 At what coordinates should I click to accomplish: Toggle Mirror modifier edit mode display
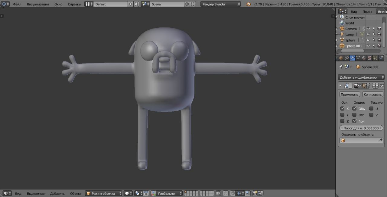tap(364, 86)
